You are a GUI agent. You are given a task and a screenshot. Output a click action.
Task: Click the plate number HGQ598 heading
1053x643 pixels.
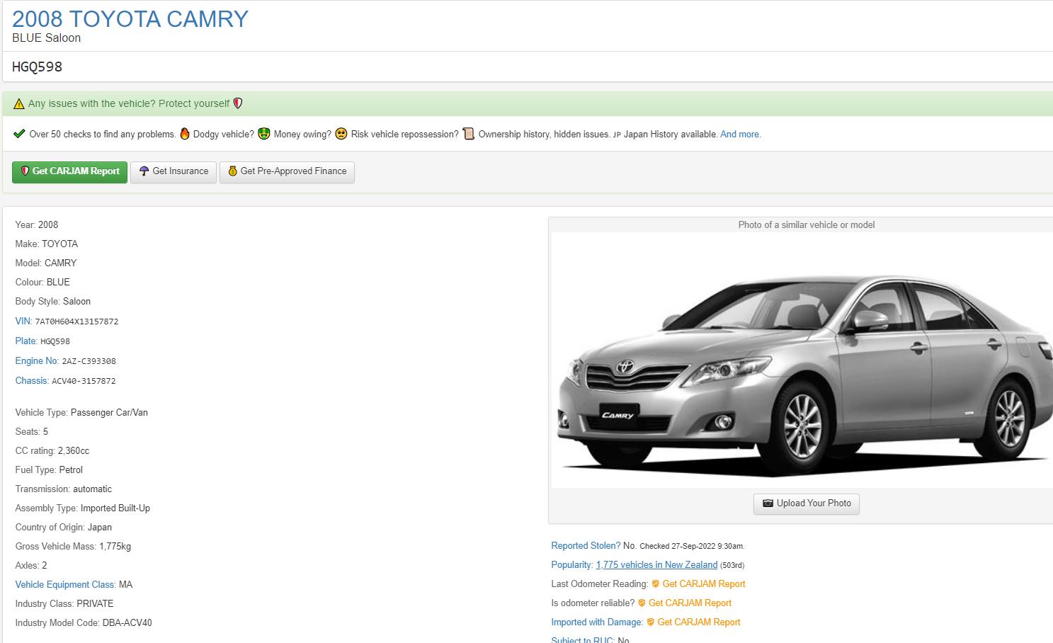click(38, 67)
